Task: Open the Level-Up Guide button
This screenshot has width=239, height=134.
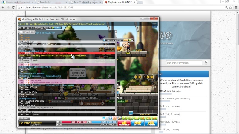Action: coord(27,32)
